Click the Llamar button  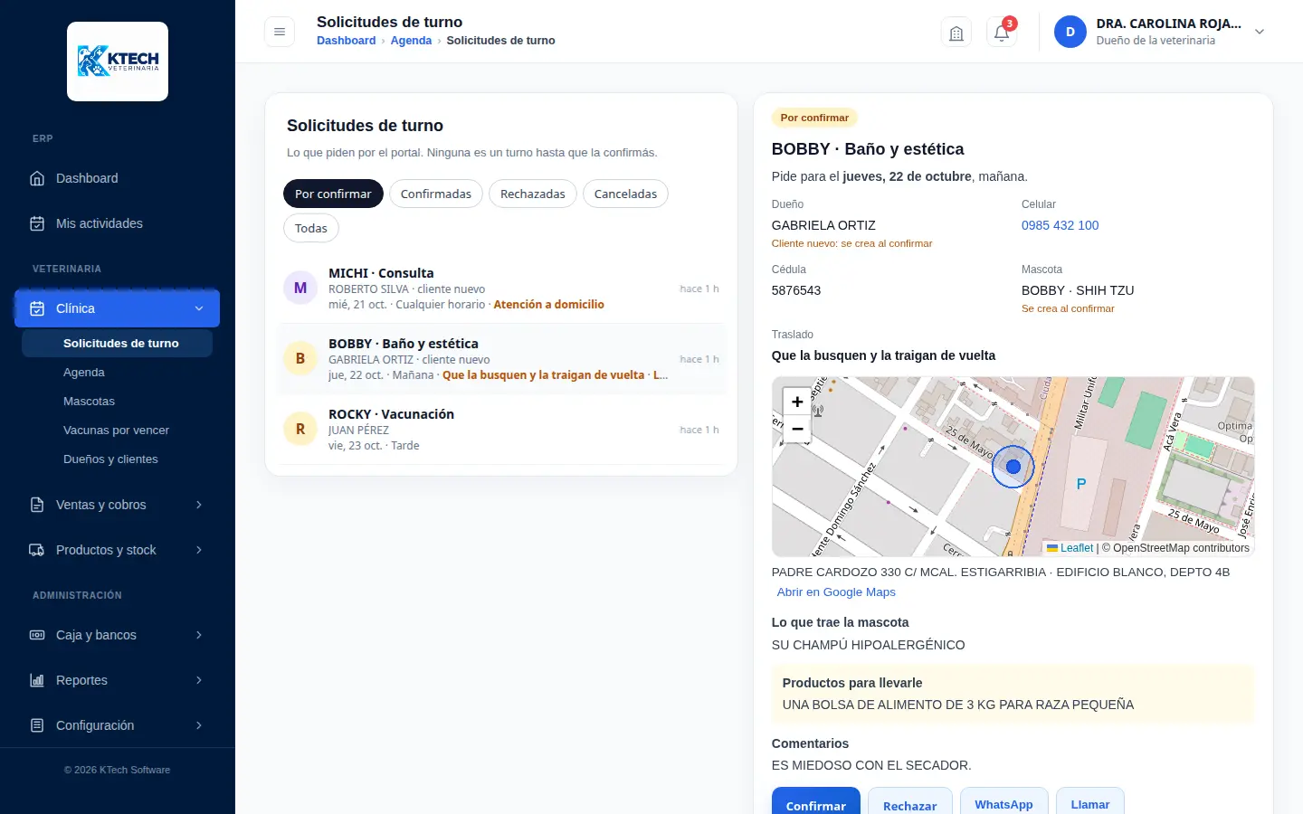click(1090, 801)
